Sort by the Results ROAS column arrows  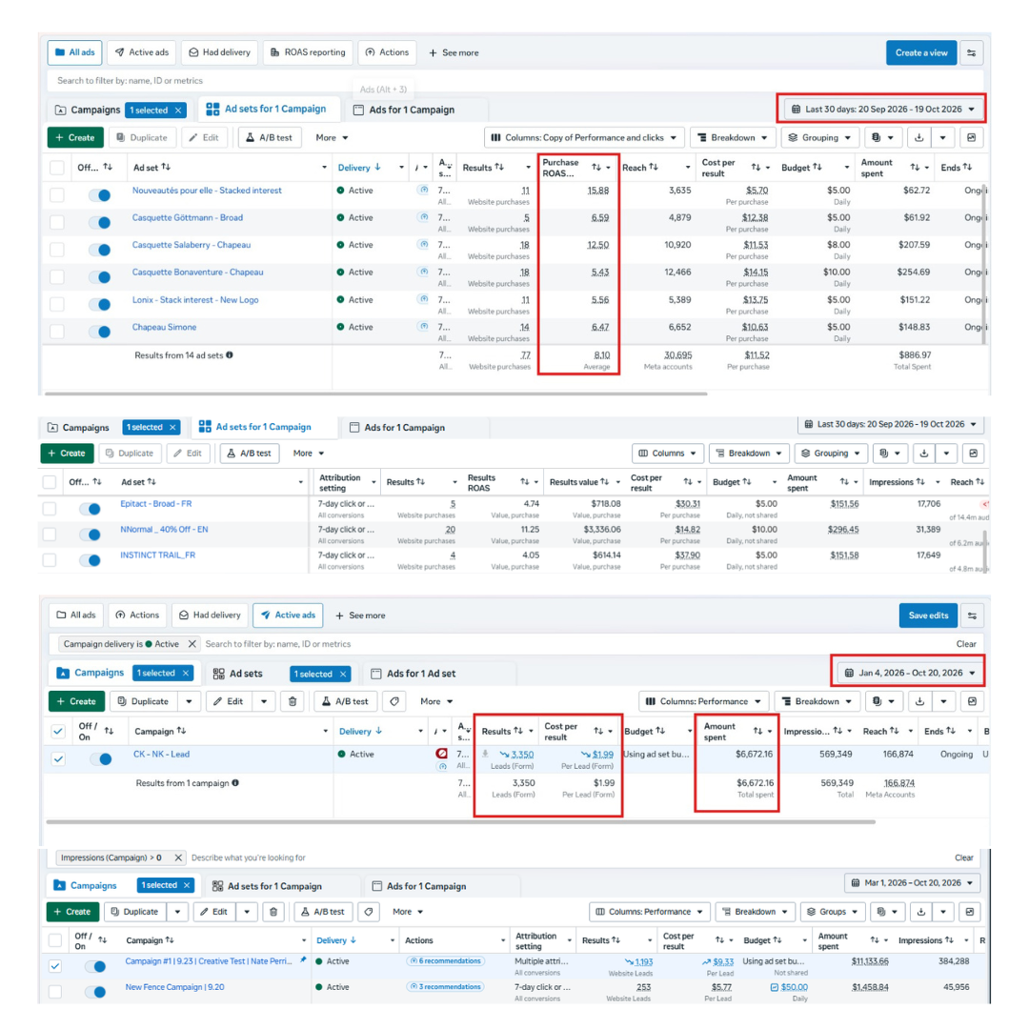coord(524,482)
